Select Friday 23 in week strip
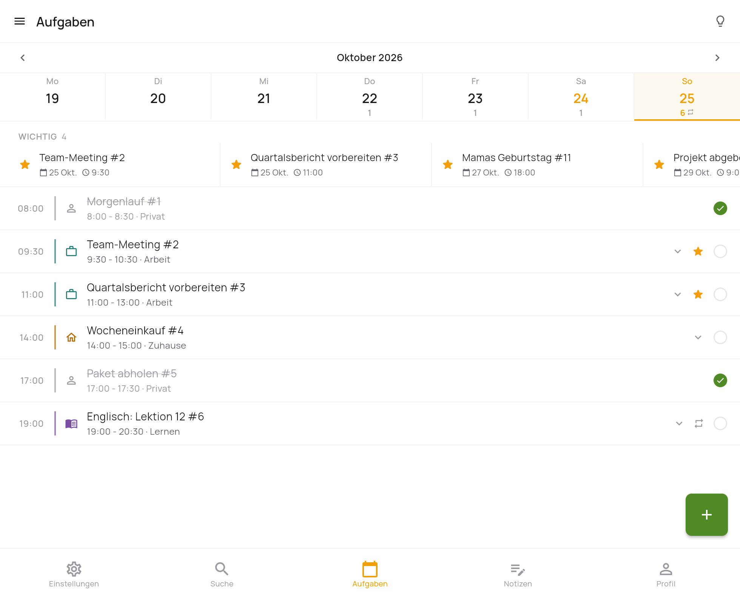740x600 pixels. coord(475,97)
